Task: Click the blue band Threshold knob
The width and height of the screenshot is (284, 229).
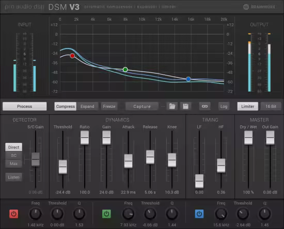Action: click(x=243, y=214)
